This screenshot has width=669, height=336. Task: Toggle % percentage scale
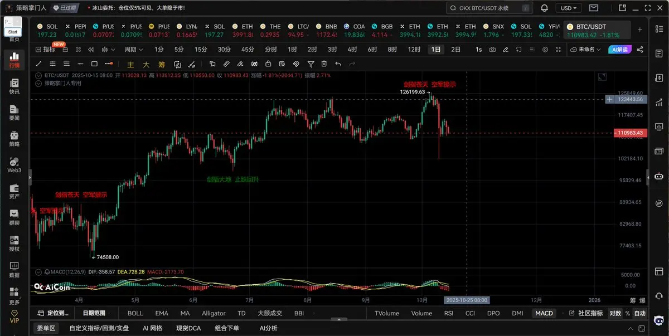pos(627,313)
